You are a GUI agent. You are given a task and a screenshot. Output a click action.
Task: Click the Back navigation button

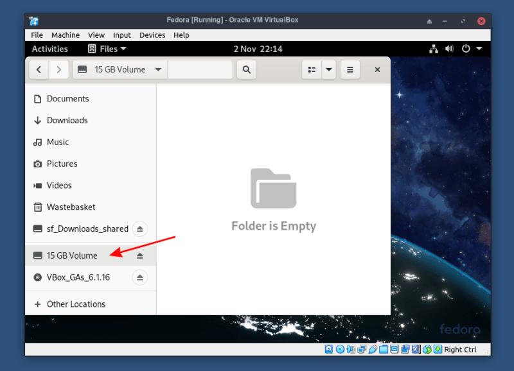[x=39, y=69]
